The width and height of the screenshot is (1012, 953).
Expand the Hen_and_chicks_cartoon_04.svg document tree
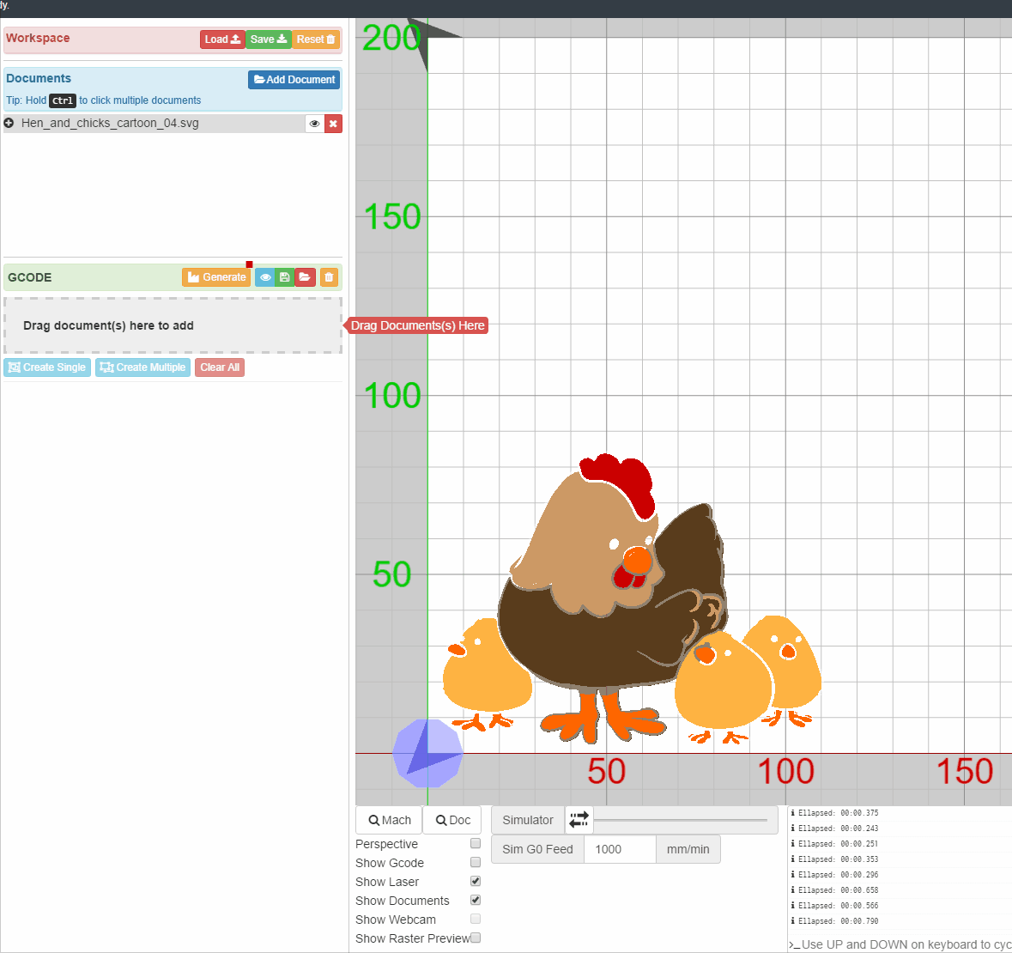click(x=9, y=123)
